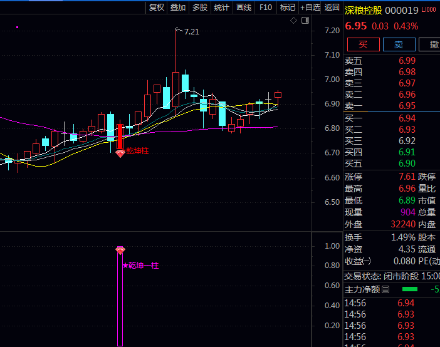Add stock via +自选 button
The height and width of the screenshot is (347, 440).
coord(310,8)
